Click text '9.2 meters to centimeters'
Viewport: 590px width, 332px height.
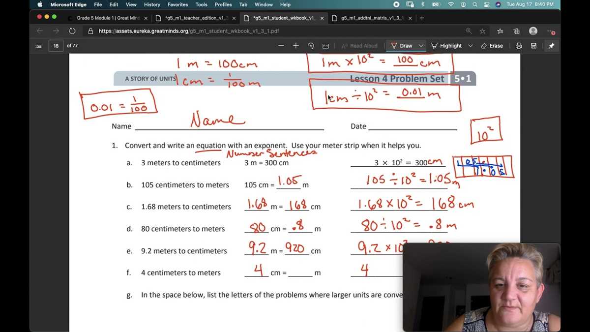pos(184,251)
